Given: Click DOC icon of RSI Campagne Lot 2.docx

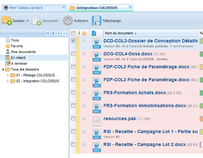Looking at the screenshot, I should click(x=97, y=147).
